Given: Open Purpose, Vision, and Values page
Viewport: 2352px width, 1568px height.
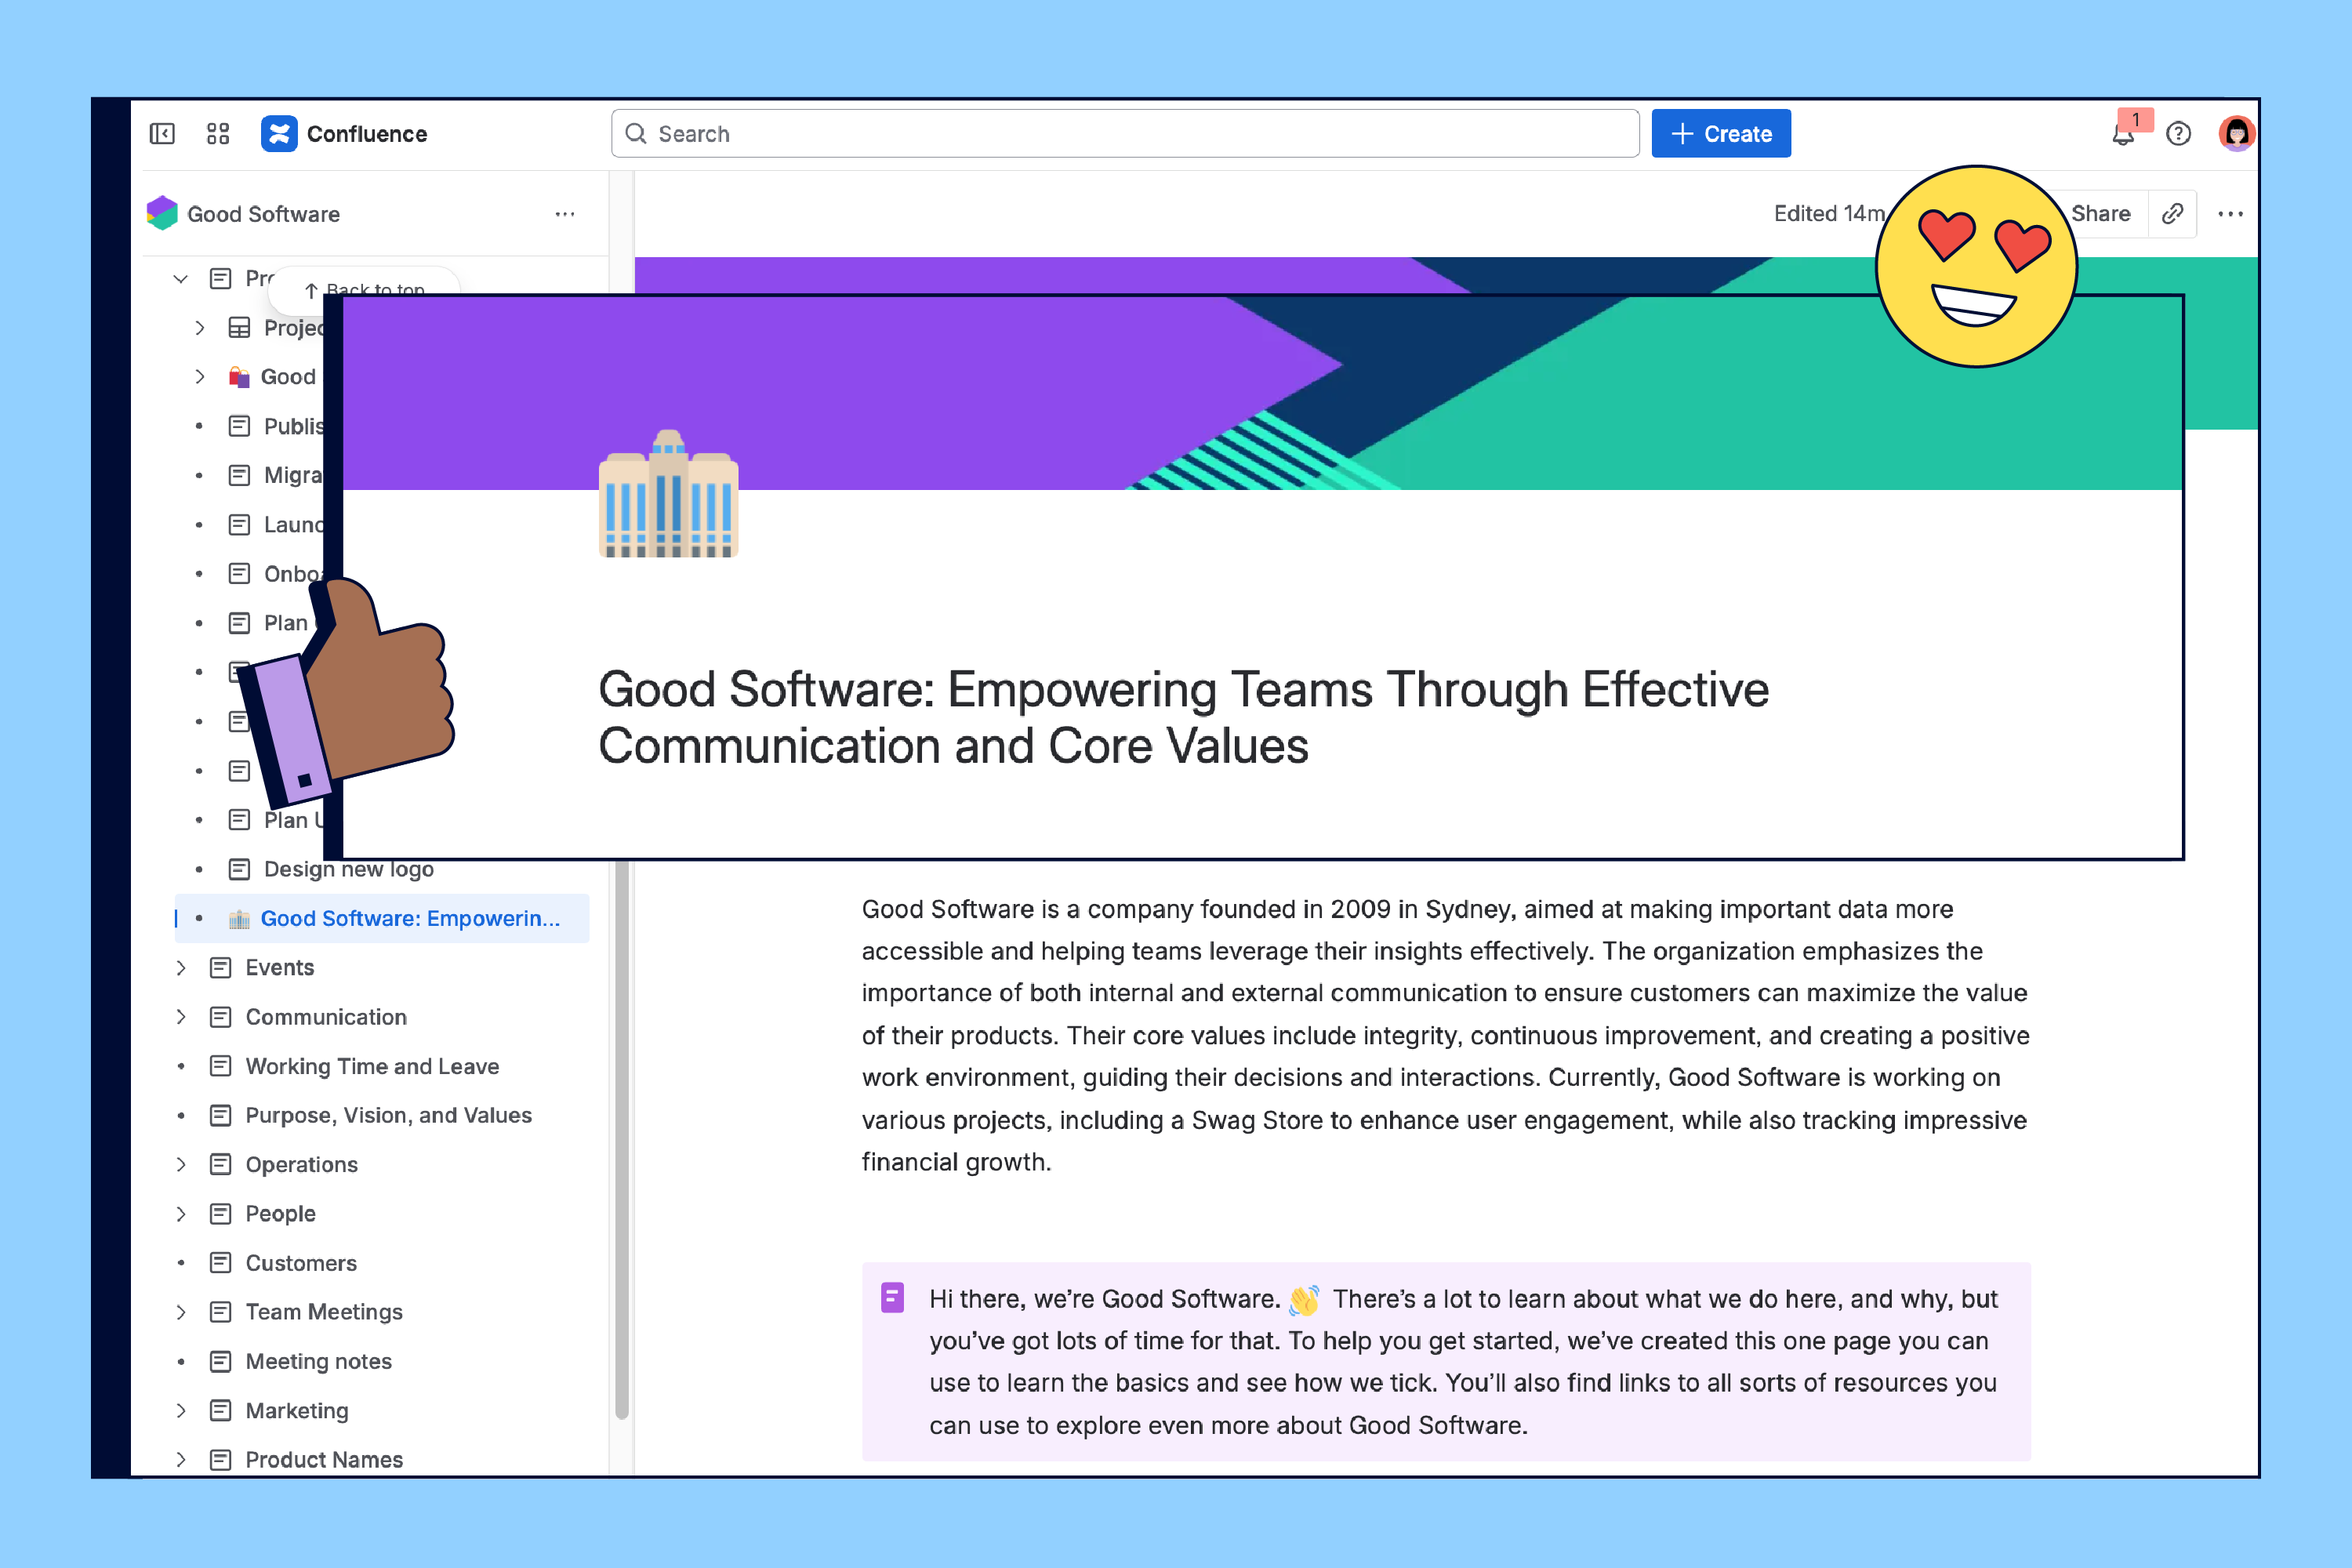Looking at the screenshot, I should (389, 1115).
